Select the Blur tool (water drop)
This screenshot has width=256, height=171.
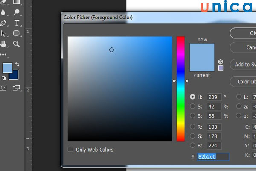coord(3,12)
